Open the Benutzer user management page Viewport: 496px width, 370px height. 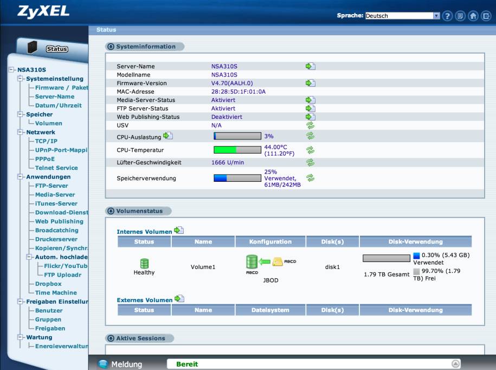coord(49,310)
